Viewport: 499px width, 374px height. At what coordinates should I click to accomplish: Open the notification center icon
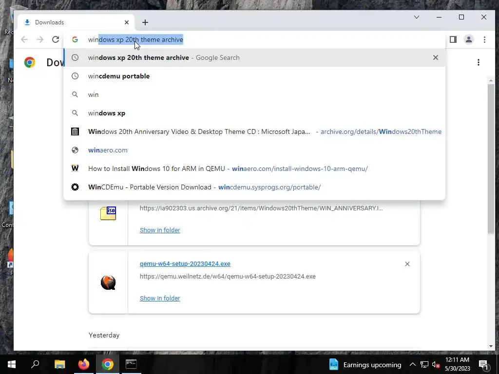[483, 364]
